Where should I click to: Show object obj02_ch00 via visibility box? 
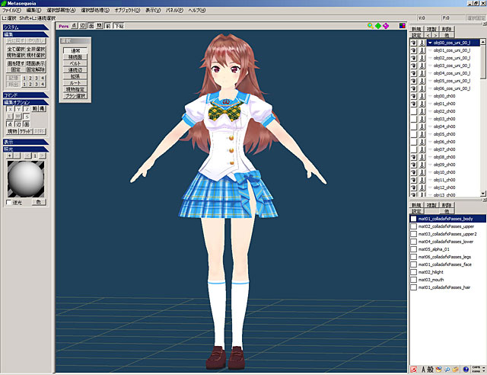pyautogui.click(x=414, y=111)
